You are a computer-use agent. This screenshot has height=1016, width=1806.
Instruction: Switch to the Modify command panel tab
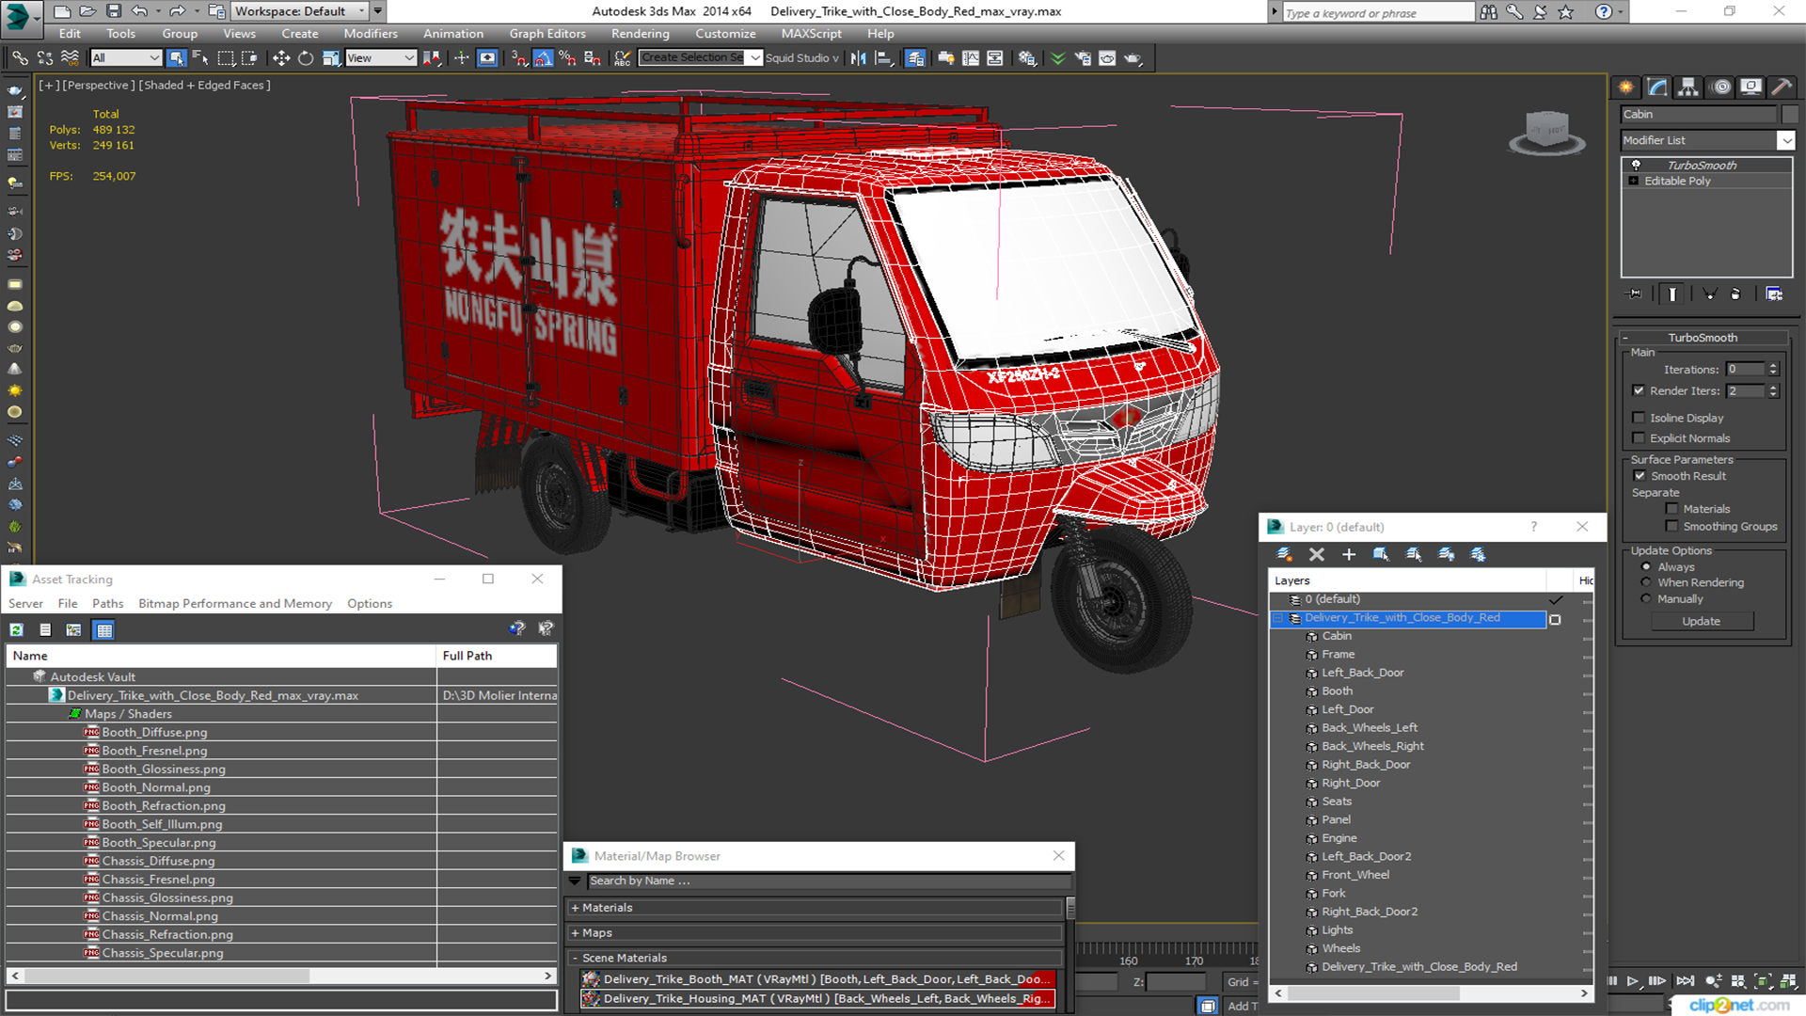(x=1657, y=87)
